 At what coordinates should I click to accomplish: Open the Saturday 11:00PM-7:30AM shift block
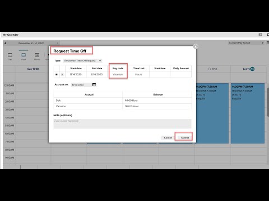click(248, 113)
